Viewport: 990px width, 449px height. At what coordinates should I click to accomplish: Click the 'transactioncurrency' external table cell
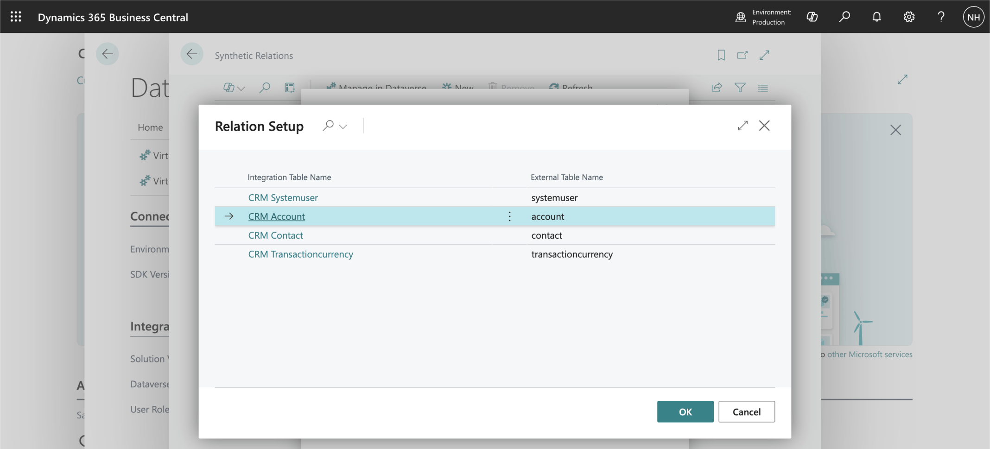(x=572, y=254)
